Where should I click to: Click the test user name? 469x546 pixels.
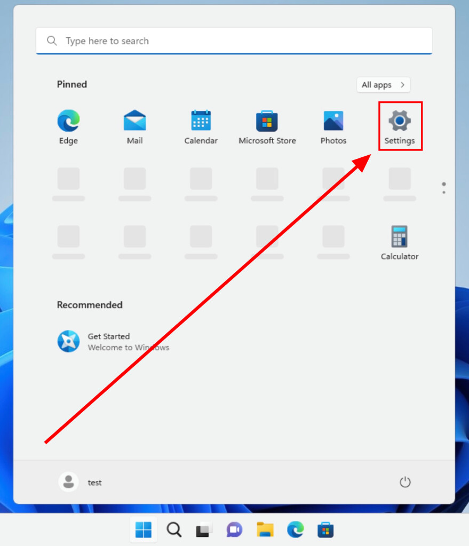point(94,483)
